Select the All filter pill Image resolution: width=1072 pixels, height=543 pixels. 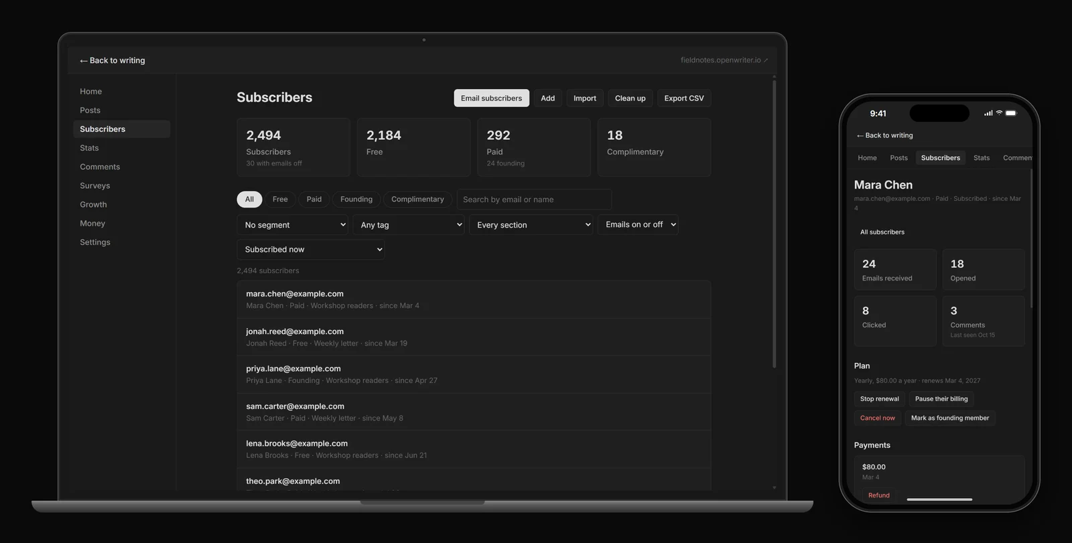249,200
